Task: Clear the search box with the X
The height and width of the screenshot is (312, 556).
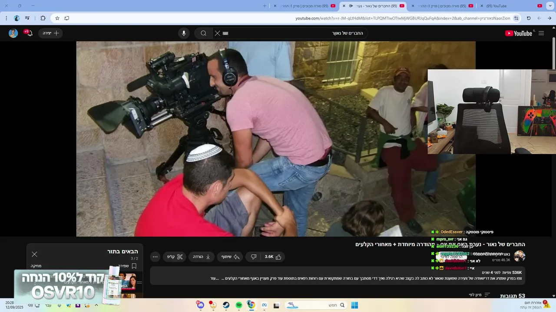Action: coord(218,33)
